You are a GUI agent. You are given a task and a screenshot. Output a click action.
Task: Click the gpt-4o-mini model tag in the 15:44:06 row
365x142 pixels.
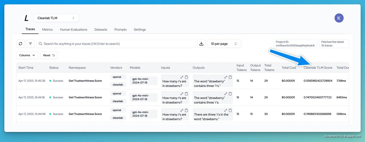point(144,114)
